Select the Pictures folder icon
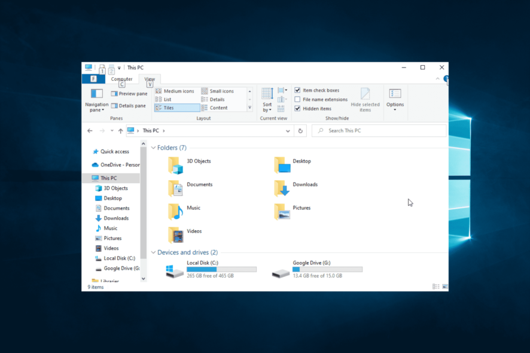Screen dimensions: 530x353 click(282, 212)
